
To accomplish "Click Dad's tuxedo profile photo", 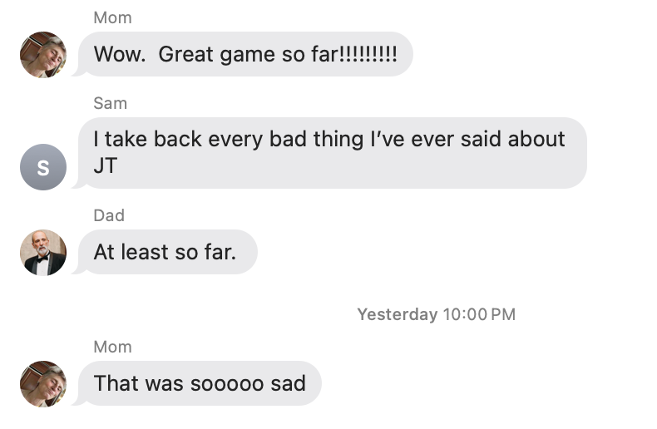I will click(43, 252).
